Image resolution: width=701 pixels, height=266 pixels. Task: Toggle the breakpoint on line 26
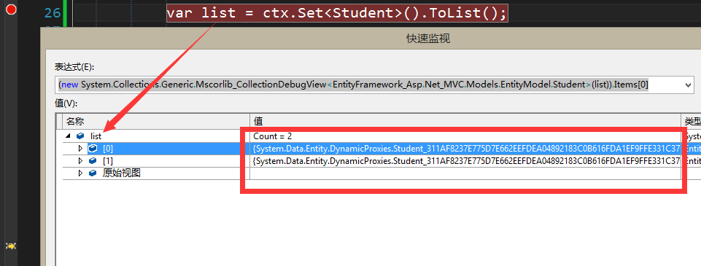click(x=11, y=9)
